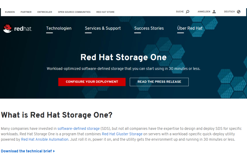This screenshot has width=247, height=164.
Task: Expand the Services & Support menu
Action: pyautogui.click(x=103, y=29)
